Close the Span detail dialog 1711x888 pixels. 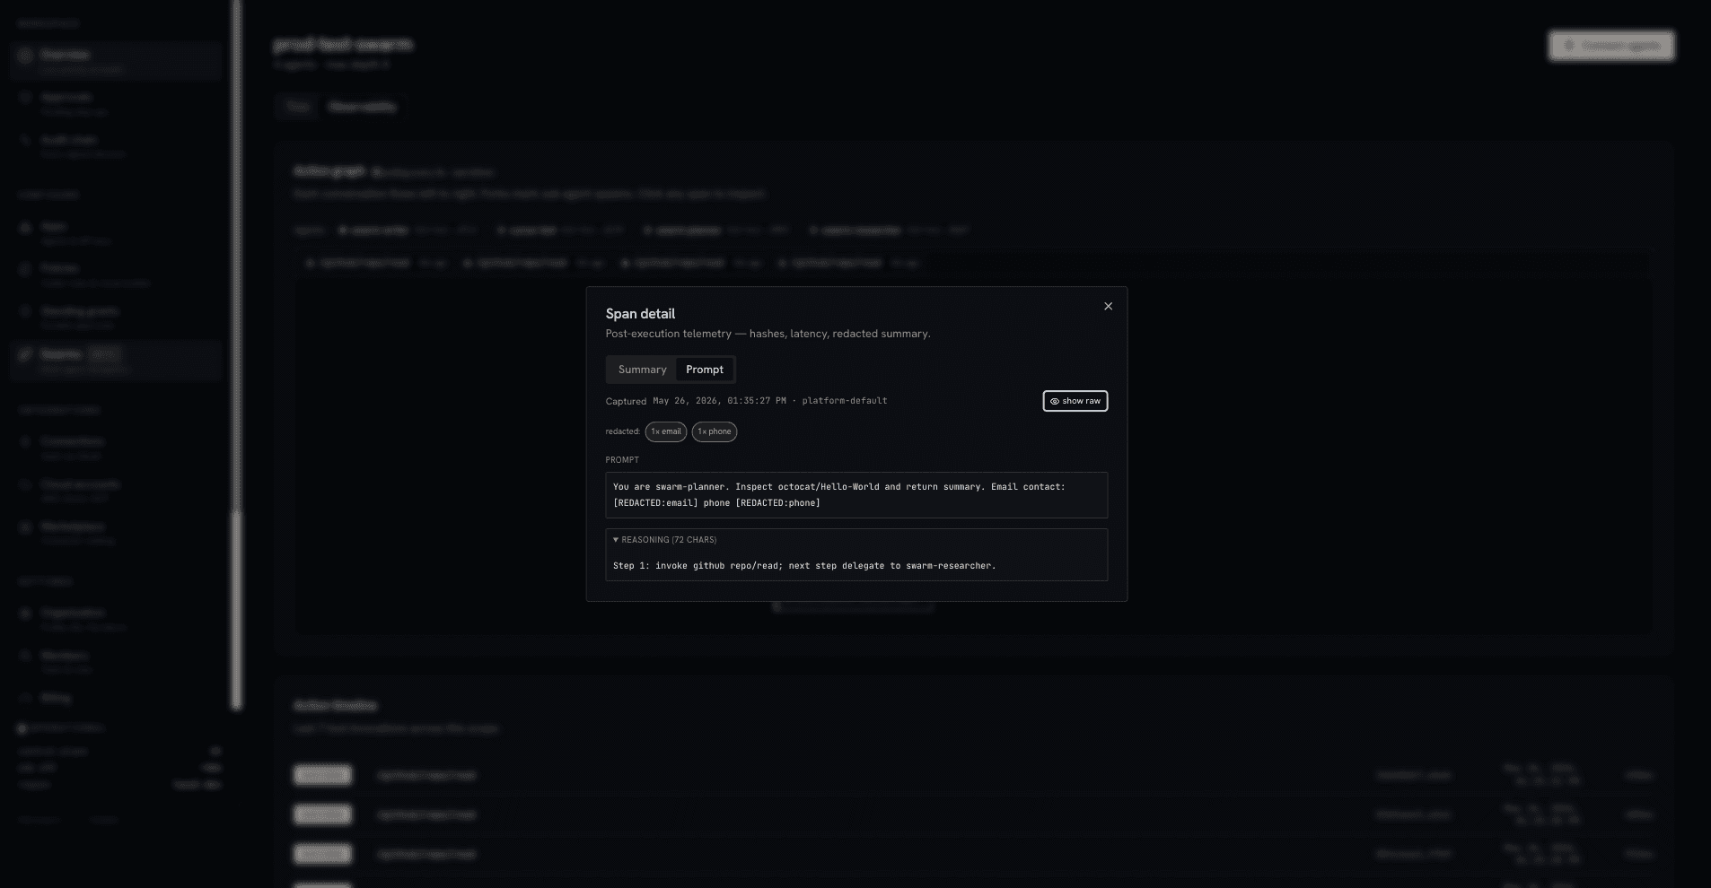click(1108, 306)
